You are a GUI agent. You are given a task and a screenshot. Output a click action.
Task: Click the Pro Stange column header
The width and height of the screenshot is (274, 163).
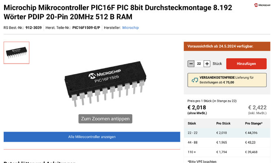pyautogui.click(x=254, y=123)
